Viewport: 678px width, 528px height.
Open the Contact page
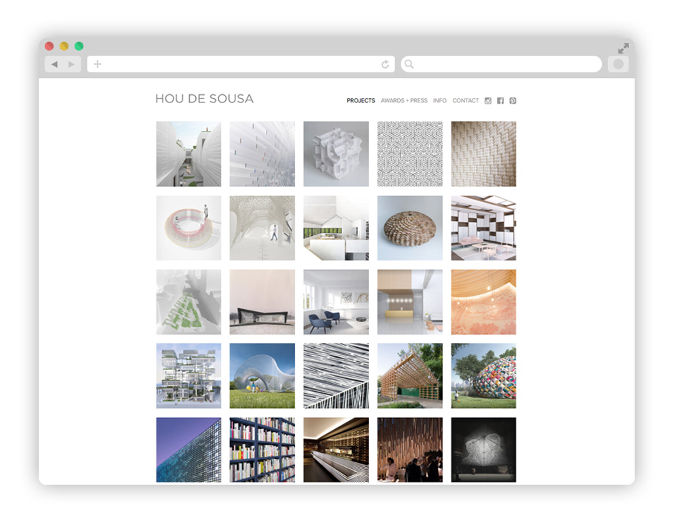click(x=465, y=101)
